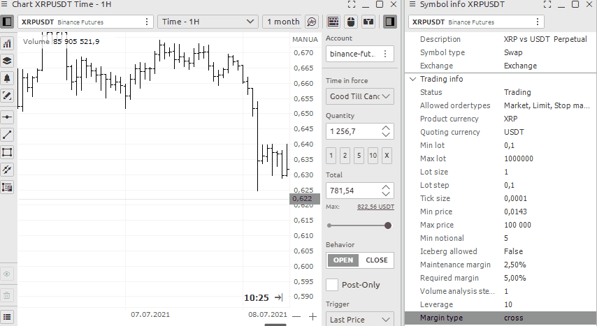
Task: Open the Time - 1H timeframe dropdown
Action: coord(208,22)
